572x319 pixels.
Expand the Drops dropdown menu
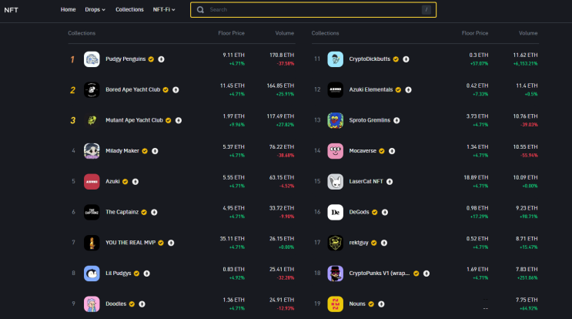pos(95,9)
